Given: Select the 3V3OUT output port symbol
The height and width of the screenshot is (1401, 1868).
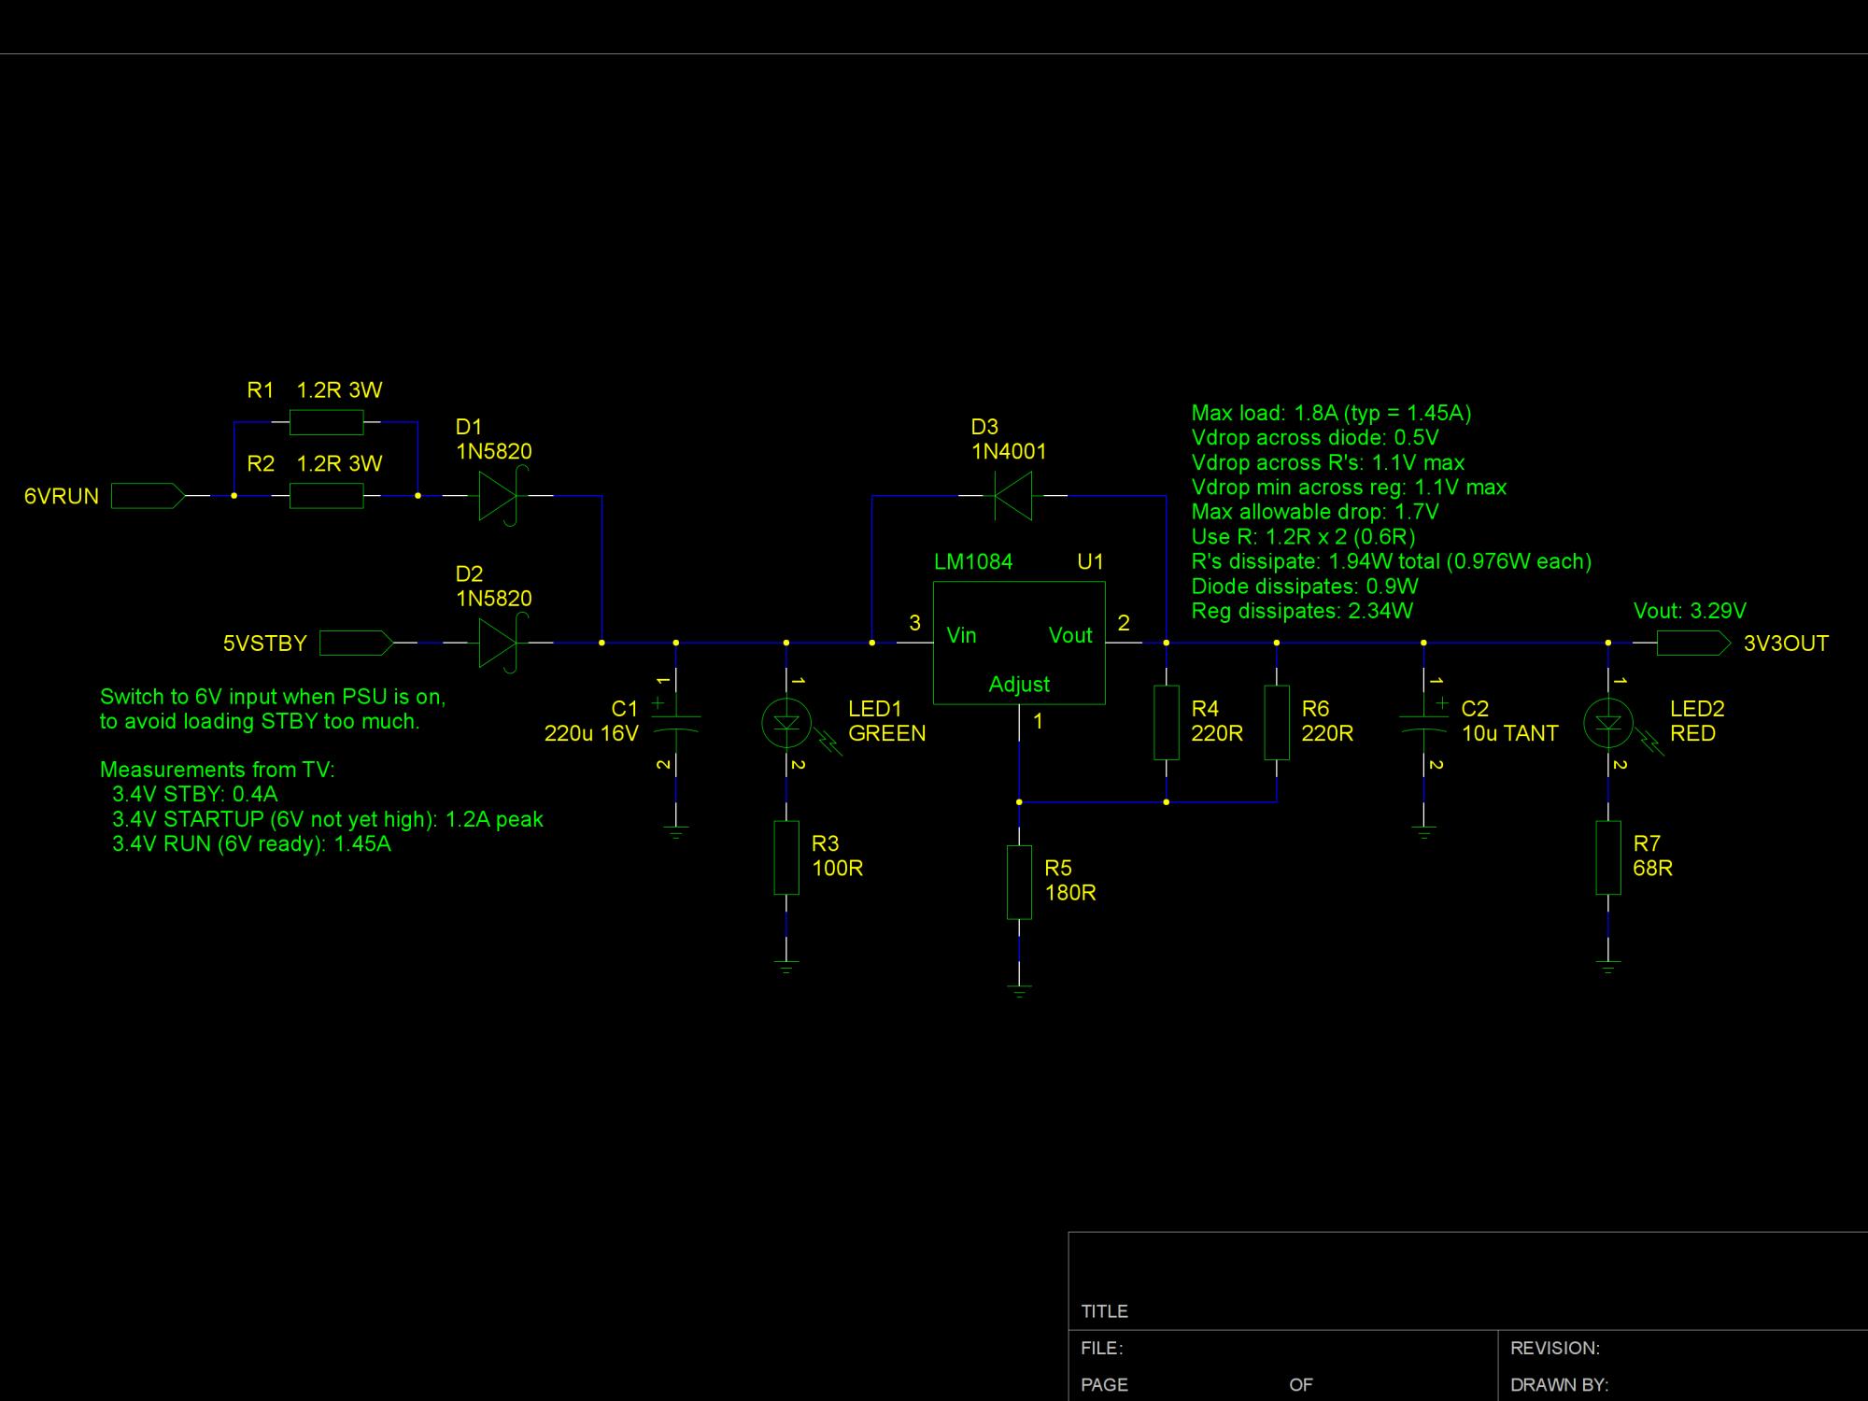Looking at the screenshot, I should [x=1693, y=643].
